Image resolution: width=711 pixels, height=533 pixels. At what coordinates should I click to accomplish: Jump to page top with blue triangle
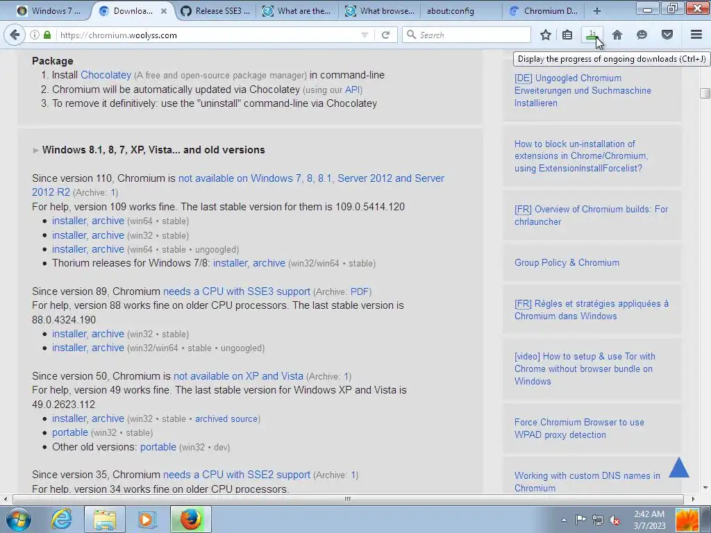click(x=679, y=467)
